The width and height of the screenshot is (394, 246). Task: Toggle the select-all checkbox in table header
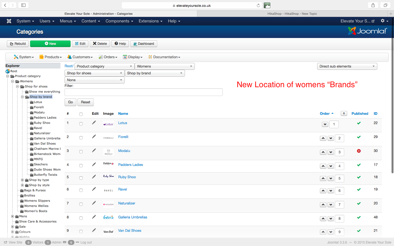point(81,114)
